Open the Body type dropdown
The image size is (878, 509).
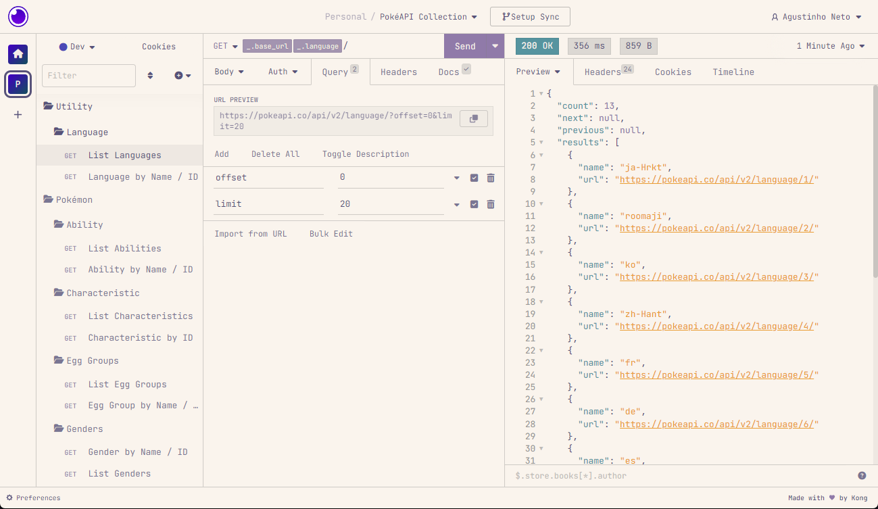229,72
